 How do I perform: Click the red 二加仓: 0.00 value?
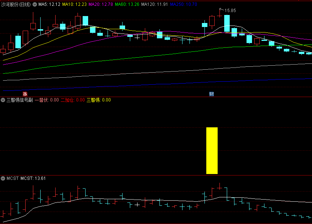(73, 100)
